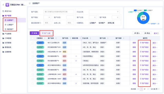This screenshot has width=164, height=94.
Task: Tick the select-all checkbox in the table header
Action: [x=33, y=38]
